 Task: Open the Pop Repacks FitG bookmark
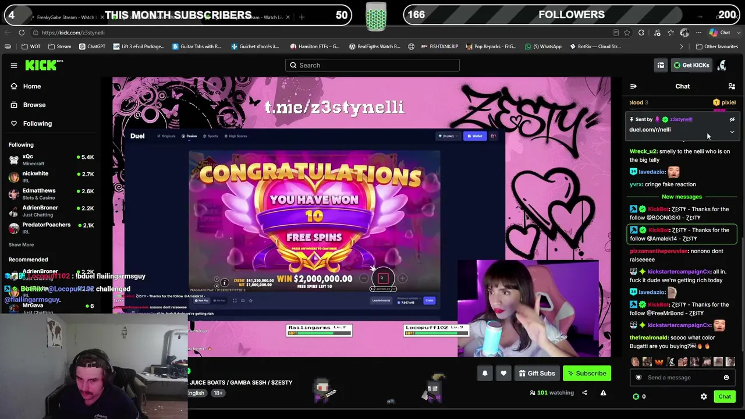tap(491, 47)
